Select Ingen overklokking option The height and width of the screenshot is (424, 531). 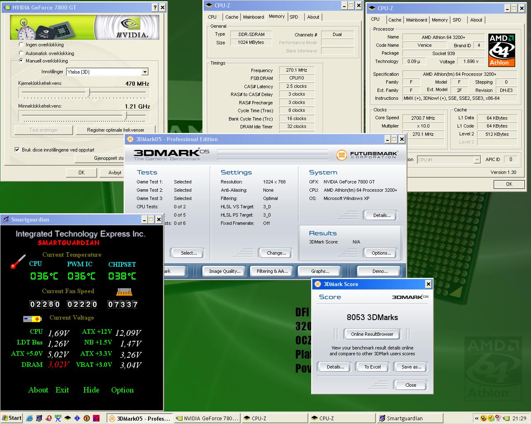(x=21, y=44)
